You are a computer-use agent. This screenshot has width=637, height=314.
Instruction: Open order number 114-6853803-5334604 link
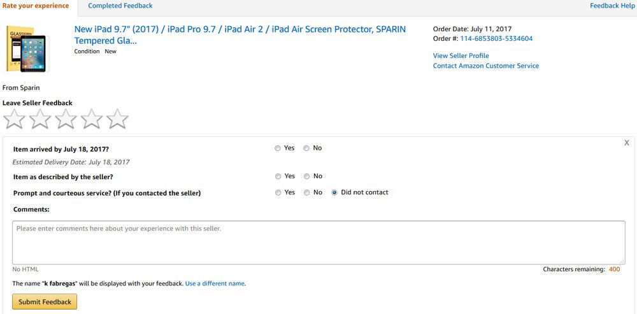496,39
